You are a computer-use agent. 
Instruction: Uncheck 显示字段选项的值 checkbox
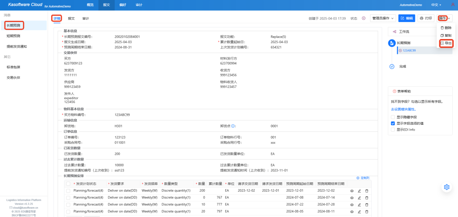pos(393,123)
